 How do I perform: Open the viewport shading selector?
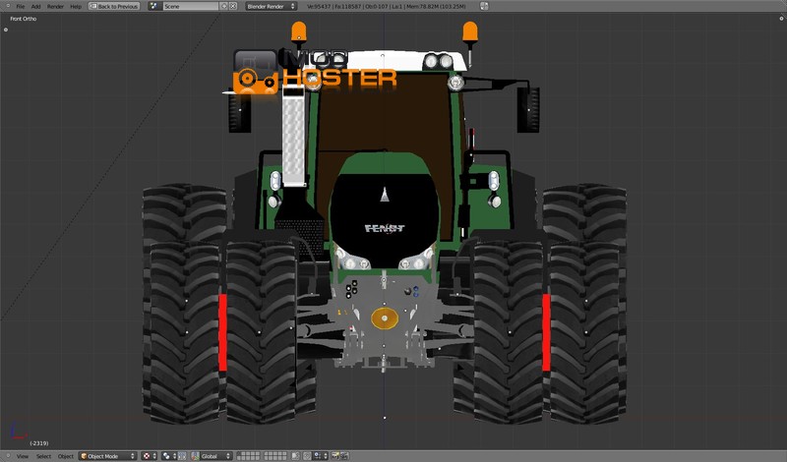coord(150,456)
